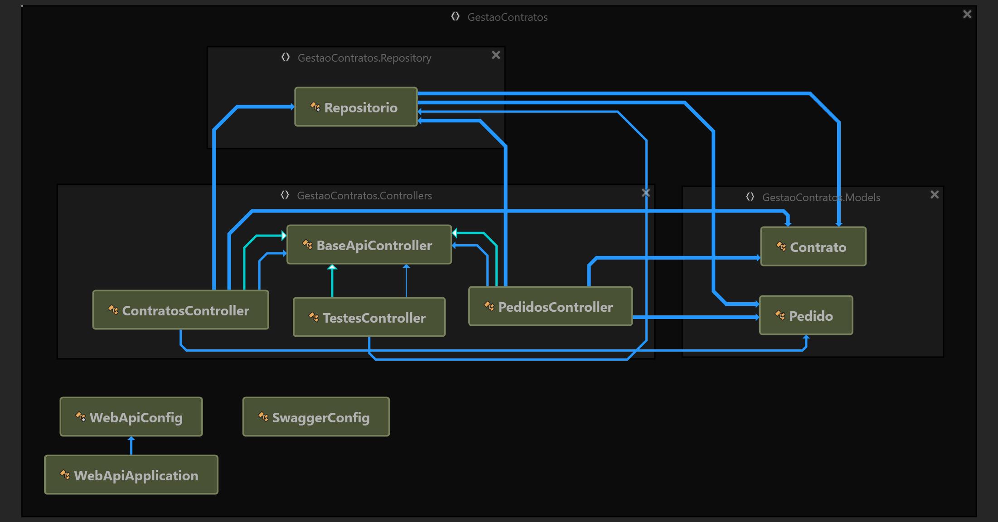Select the TestesController class node
The height and width of the screenshot is (522, 998).
(369, 317)
